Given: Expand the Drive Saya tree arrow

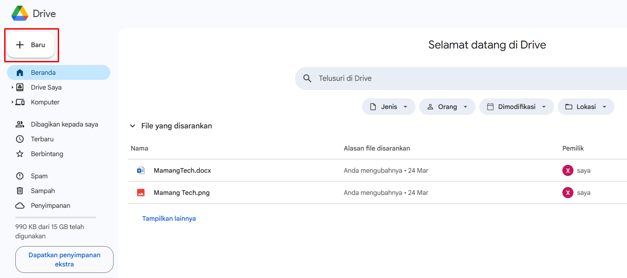Looking at the screenshot, I should 12,87.
